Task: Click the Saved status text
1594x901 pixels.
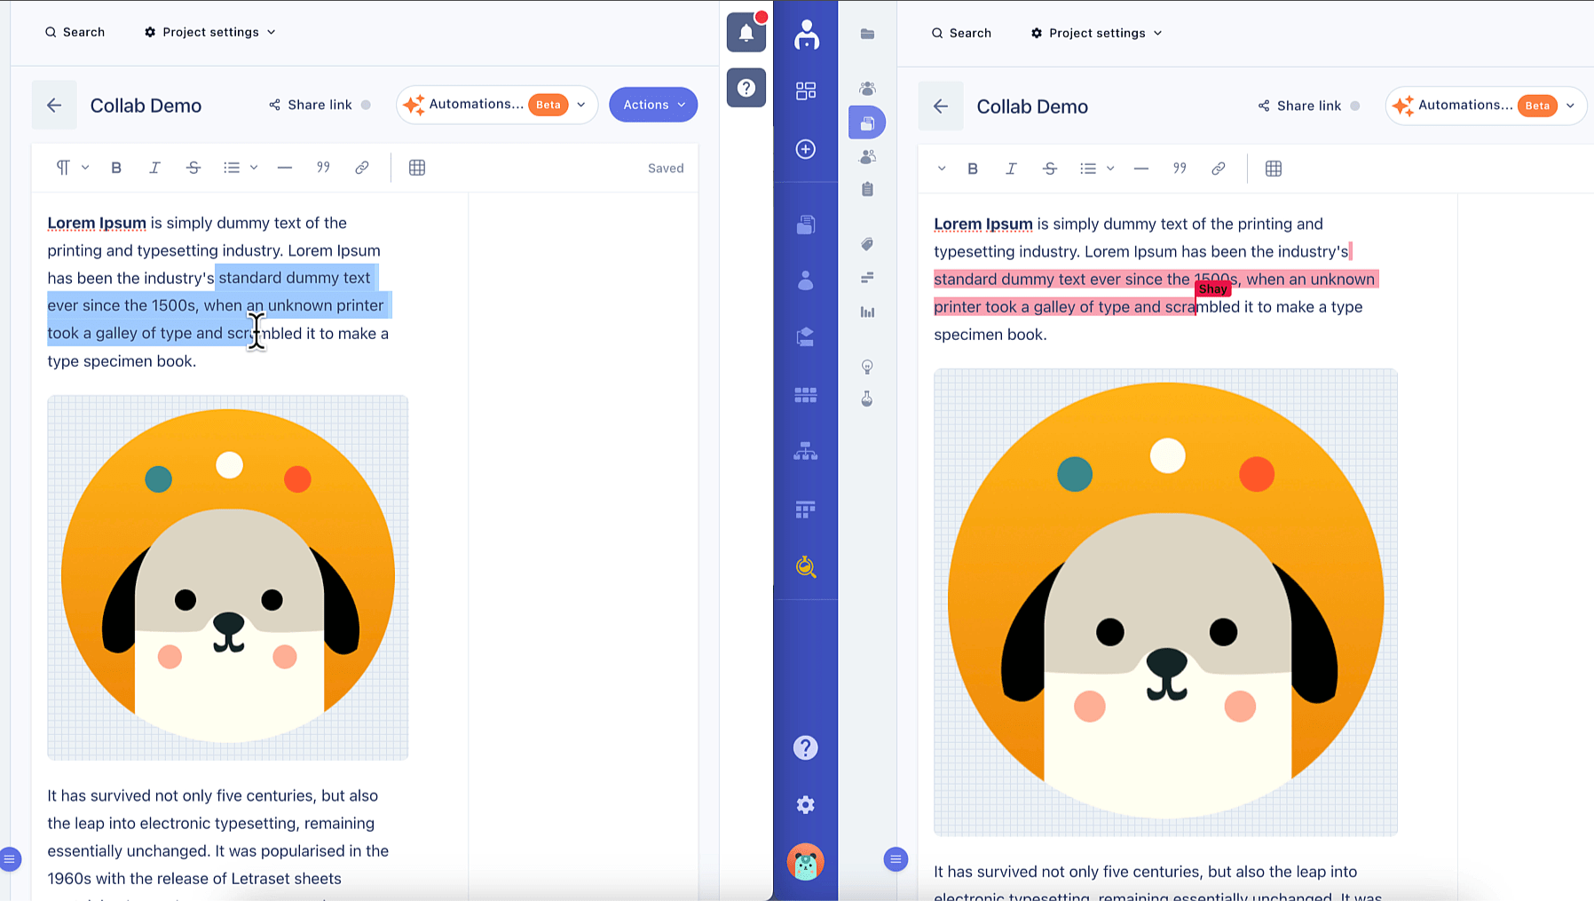Action: [666, 169]
